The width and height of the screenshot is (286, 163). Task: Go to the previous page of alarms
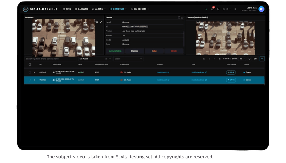click(209, 59)
